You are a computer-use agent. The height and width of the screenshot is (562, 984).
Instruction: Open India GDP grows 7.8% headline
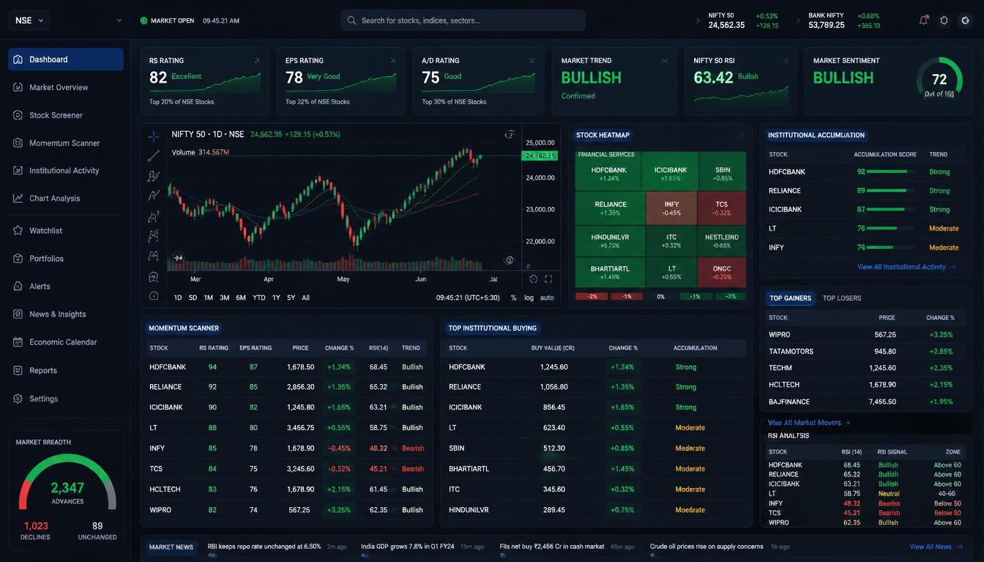407,547
